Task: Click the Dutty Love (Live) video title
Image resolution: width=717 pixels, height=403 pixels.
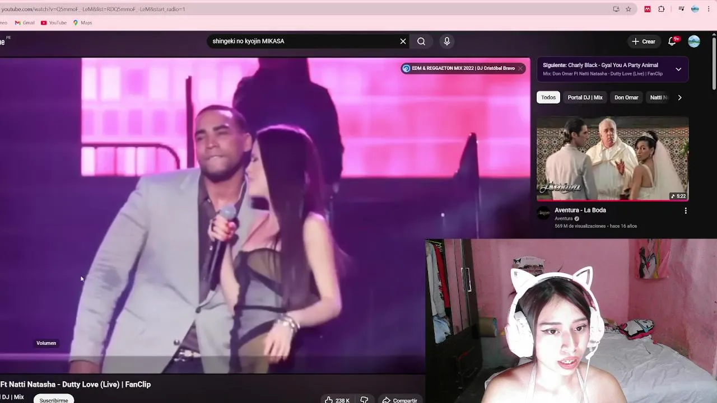Action: [x=75, y=385]
